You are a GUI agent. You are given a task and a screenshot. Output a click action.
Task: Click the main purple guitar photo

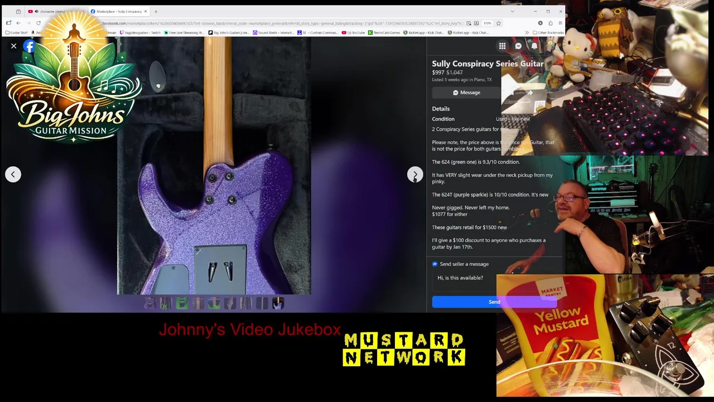point(214,166)
